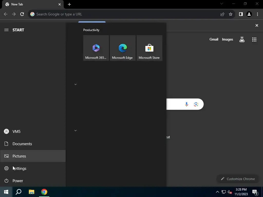The height and width of the screenshot is (197, 263).
Task: Open Chrome tab search dropdown
Action: [222, 4]
